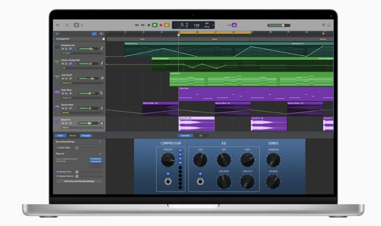Open LF Cutoff automation parameter dropdown
The height and width of the screenshot is (226, 381).
pos(83,53)
